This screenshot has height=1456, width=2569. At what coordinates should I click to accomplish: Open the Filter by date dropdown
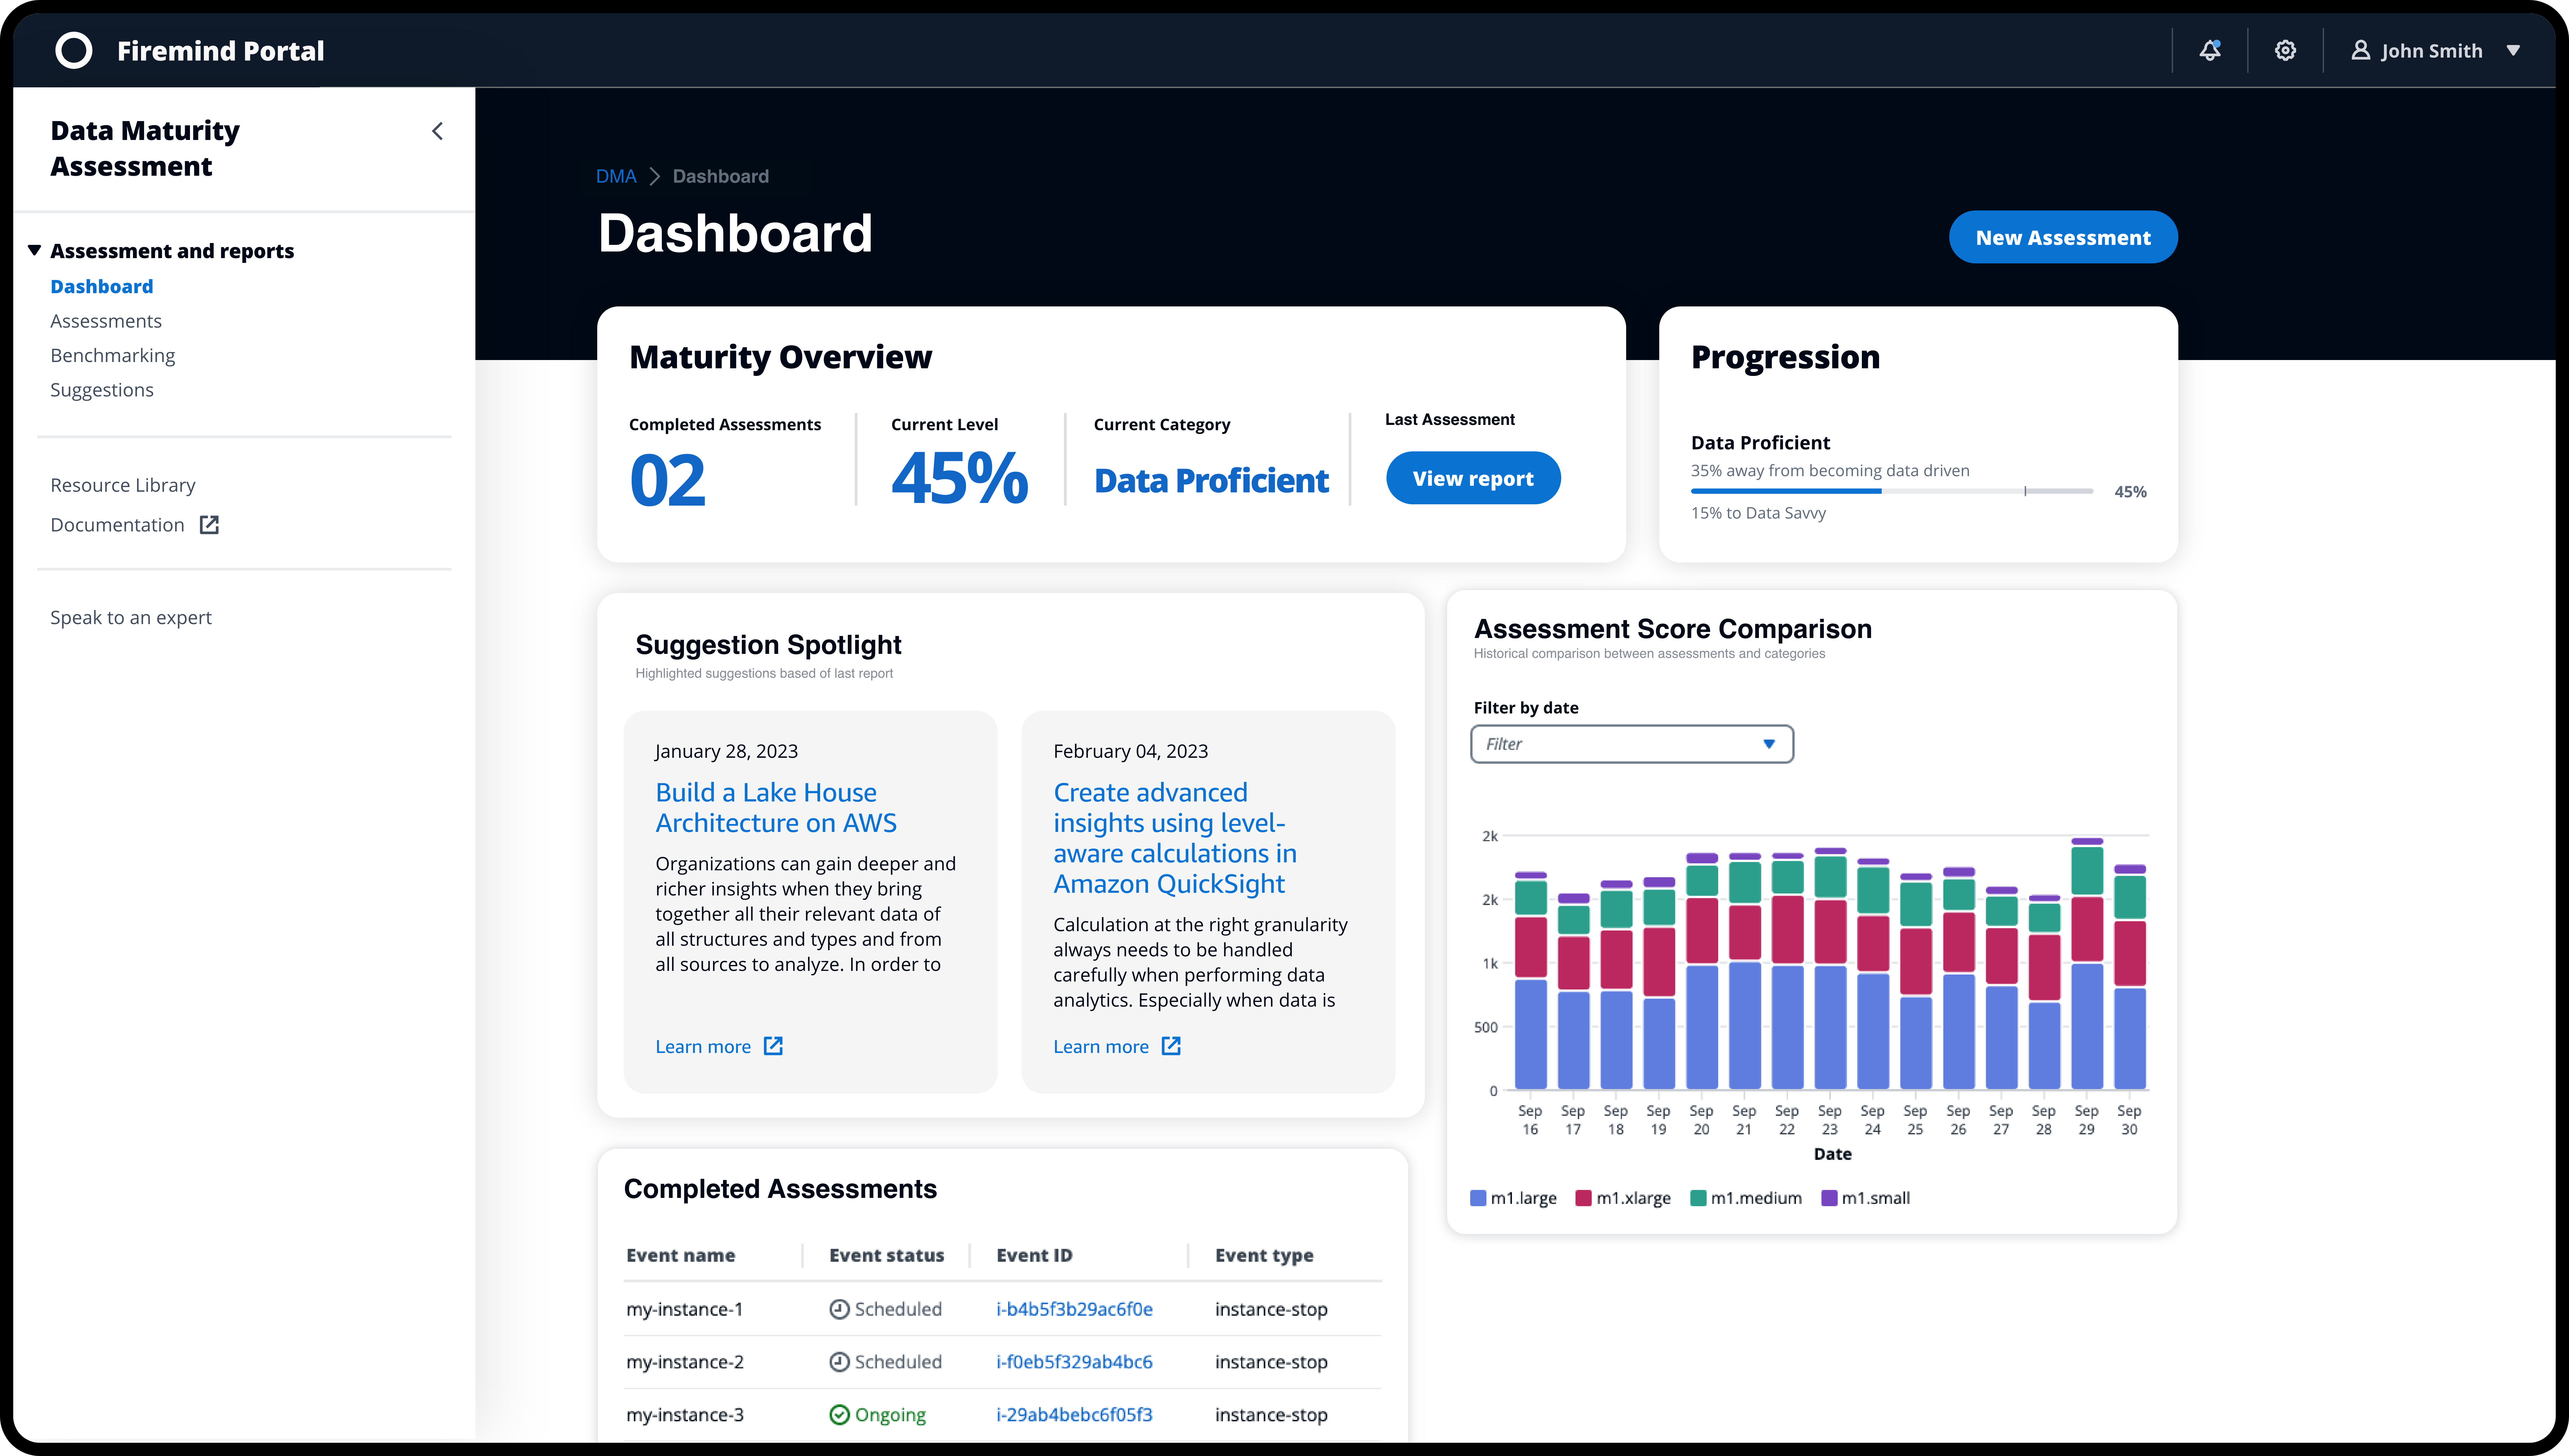coord(1632,744)
